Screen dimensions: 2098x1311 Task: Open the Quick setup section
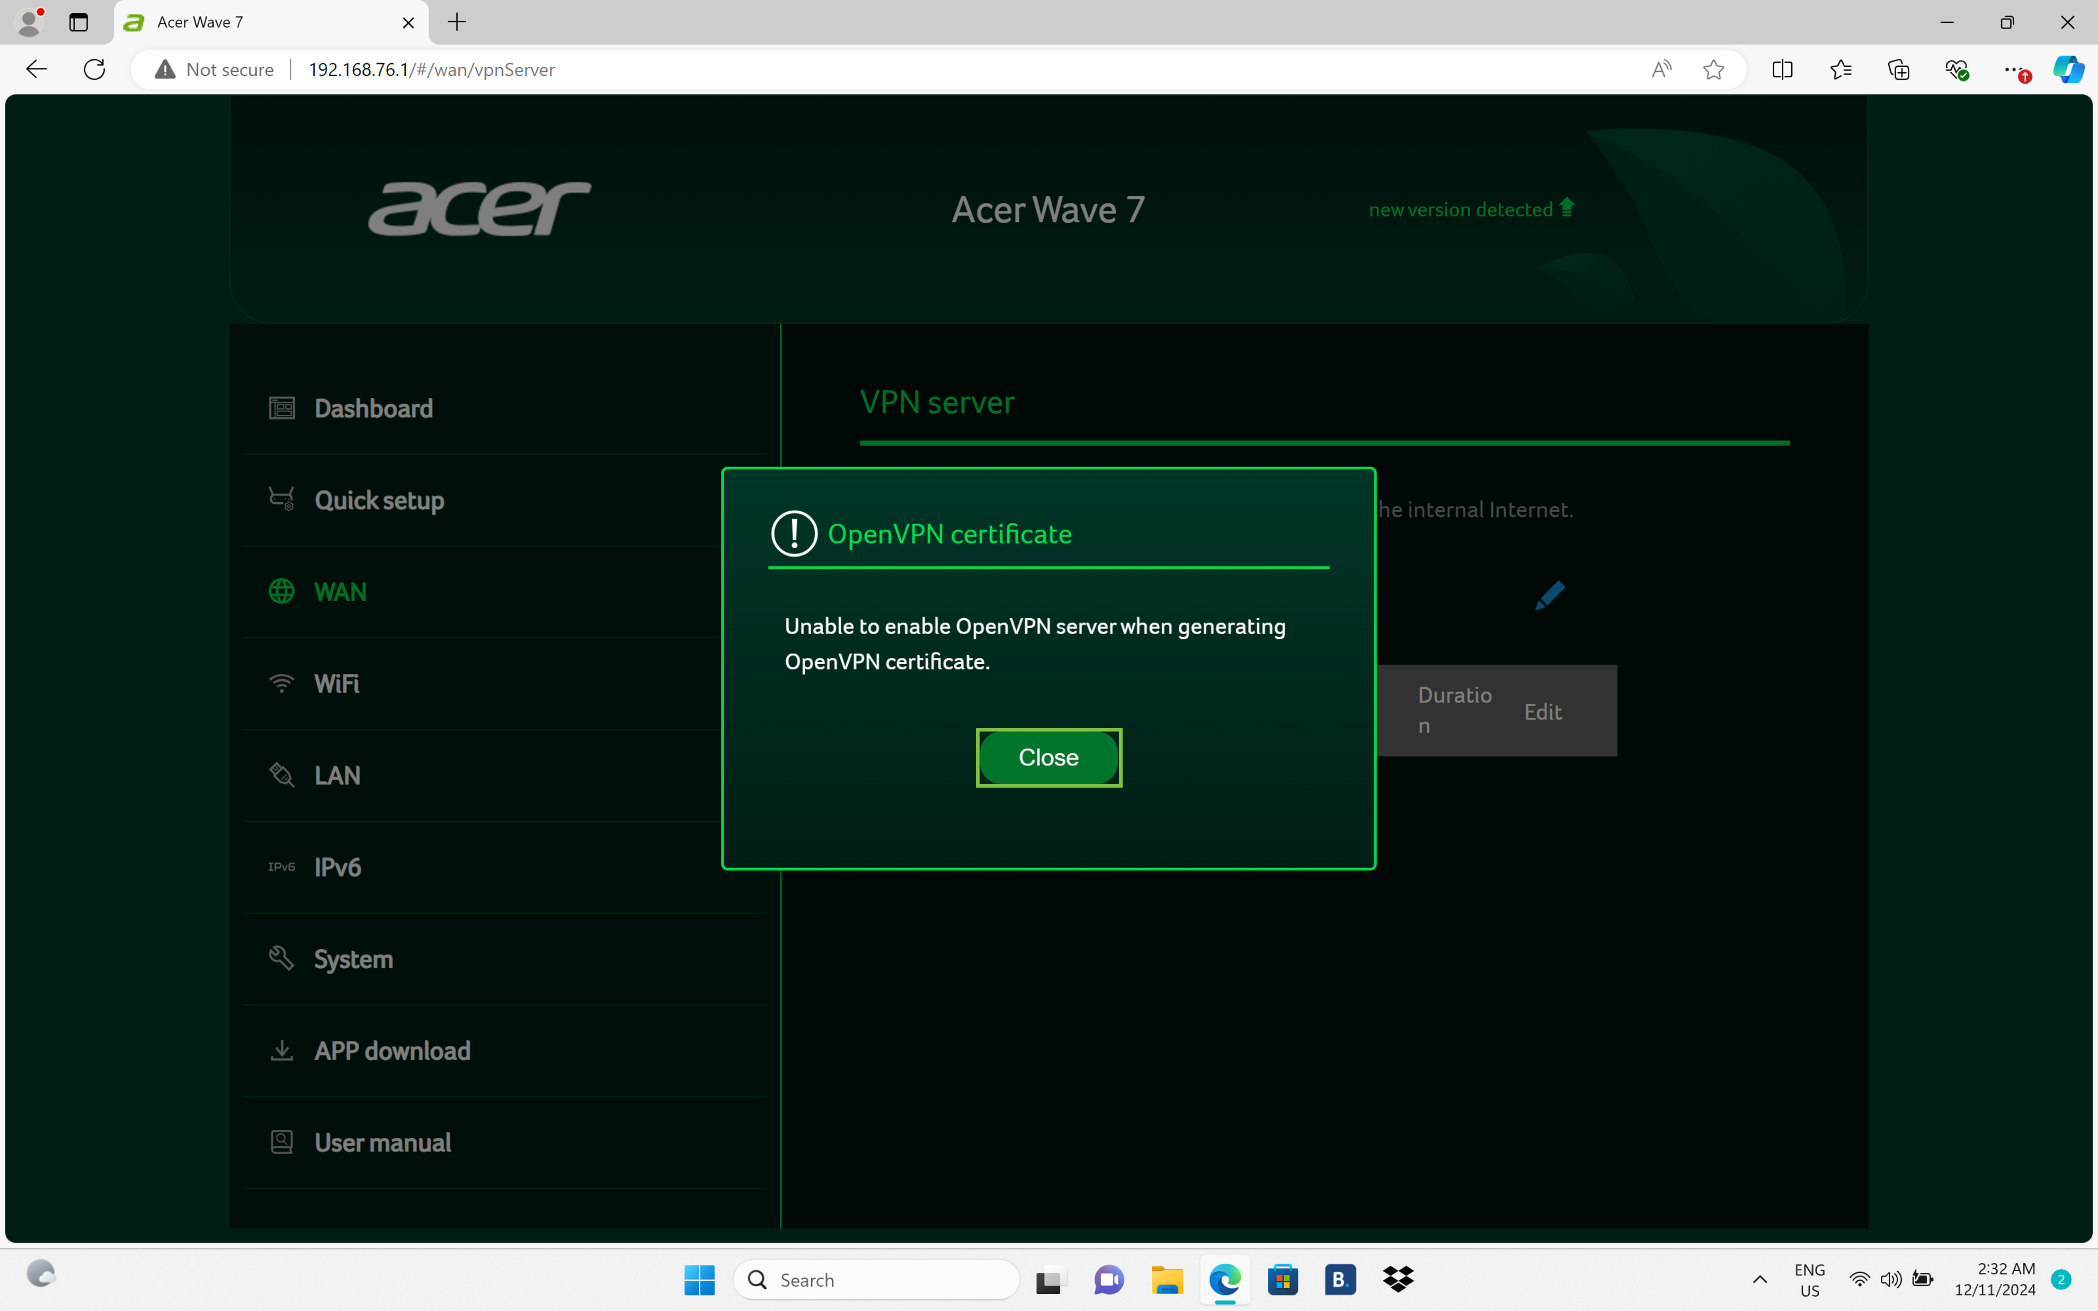point(379,500)
